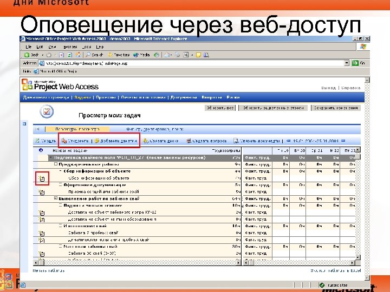Click Экспорт таблицы в Excel link
This screenshot has height=292, width=390.
click(335, 270)
